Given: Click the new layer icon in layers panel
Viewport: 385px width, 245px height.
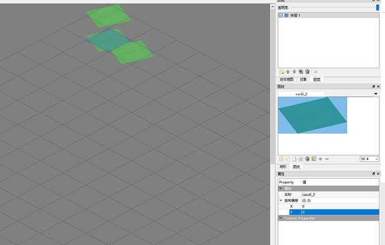Looking at the screenshot, I should point(282,72).
